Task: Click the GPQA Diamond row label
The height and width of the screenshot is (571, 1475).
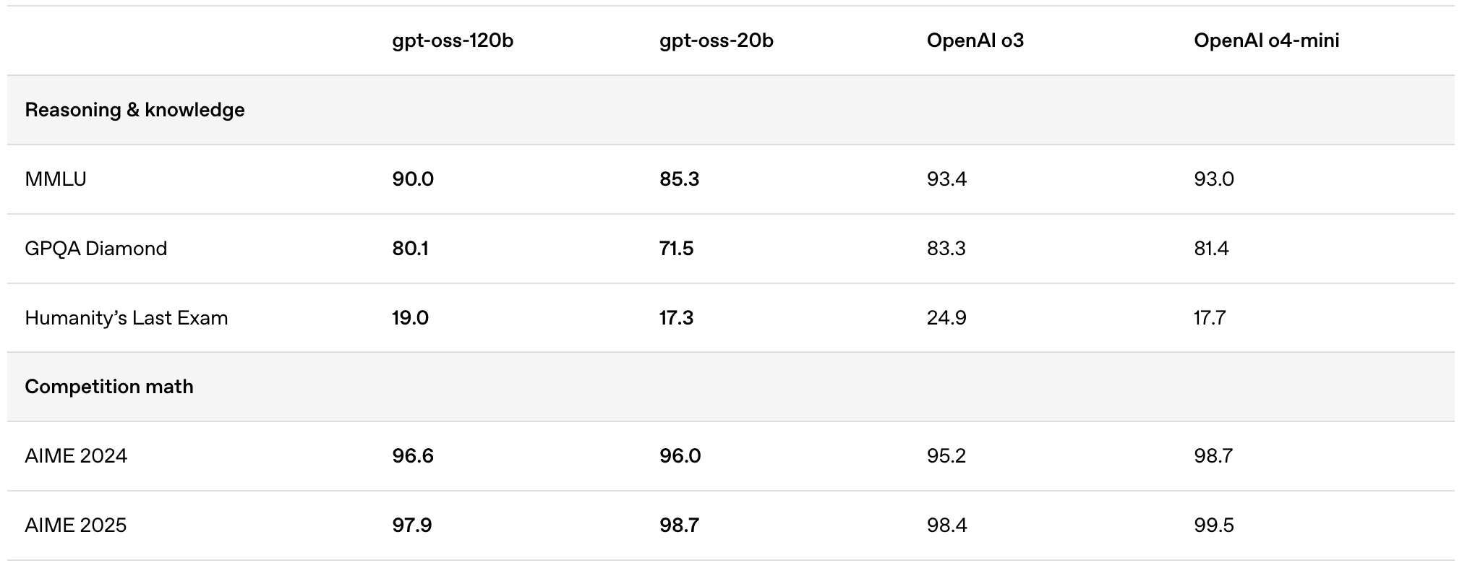Action: pos(95,249)
